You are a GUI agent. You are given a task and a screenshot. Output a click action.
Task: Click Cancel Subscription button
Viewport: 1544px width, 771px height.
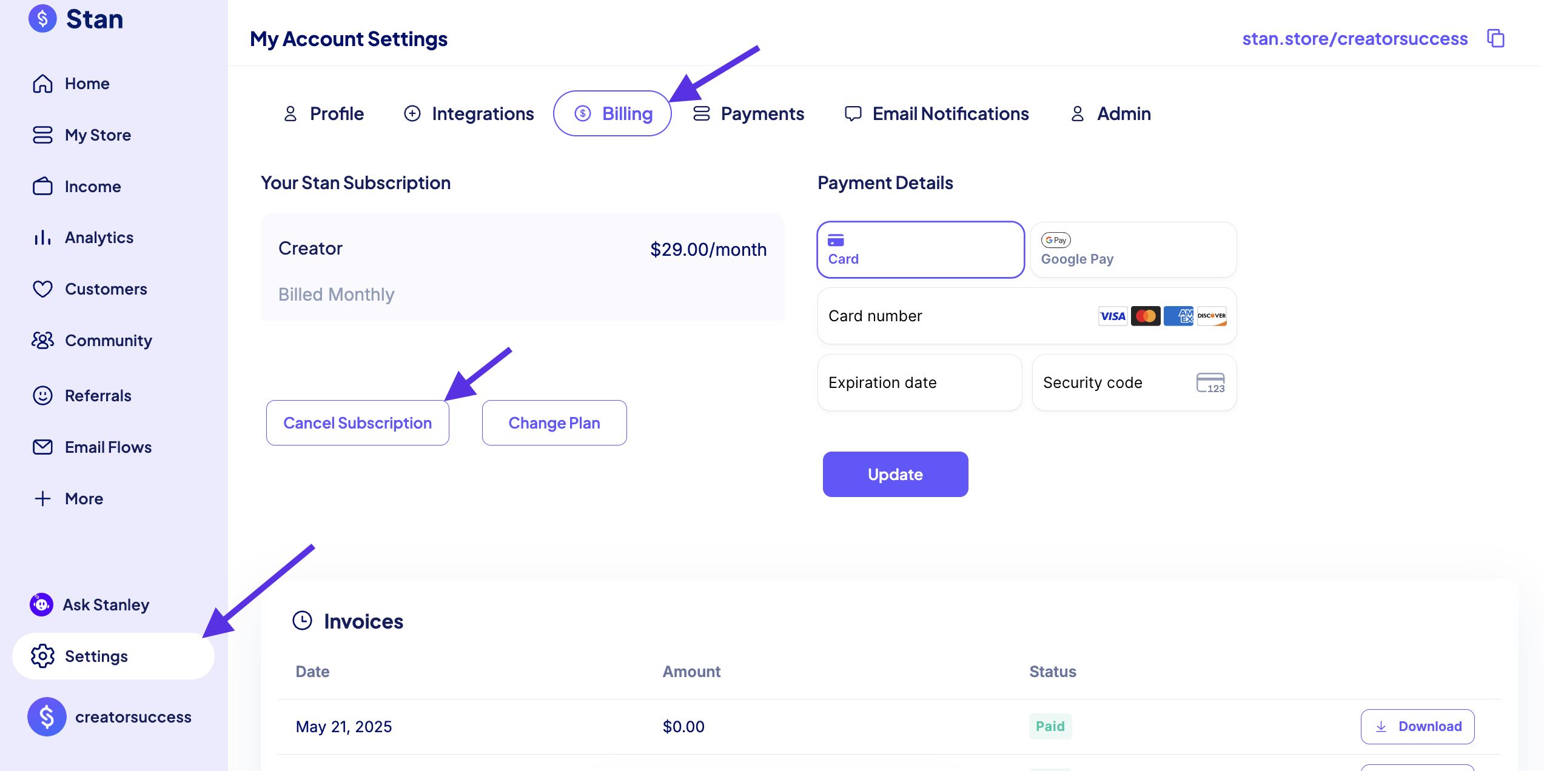(x=358, y=422)
